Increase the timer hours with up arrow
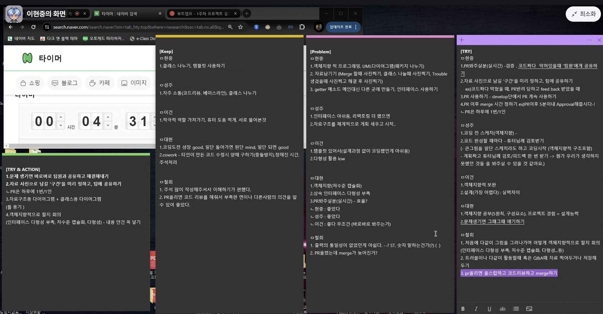 tap(61, 117)
